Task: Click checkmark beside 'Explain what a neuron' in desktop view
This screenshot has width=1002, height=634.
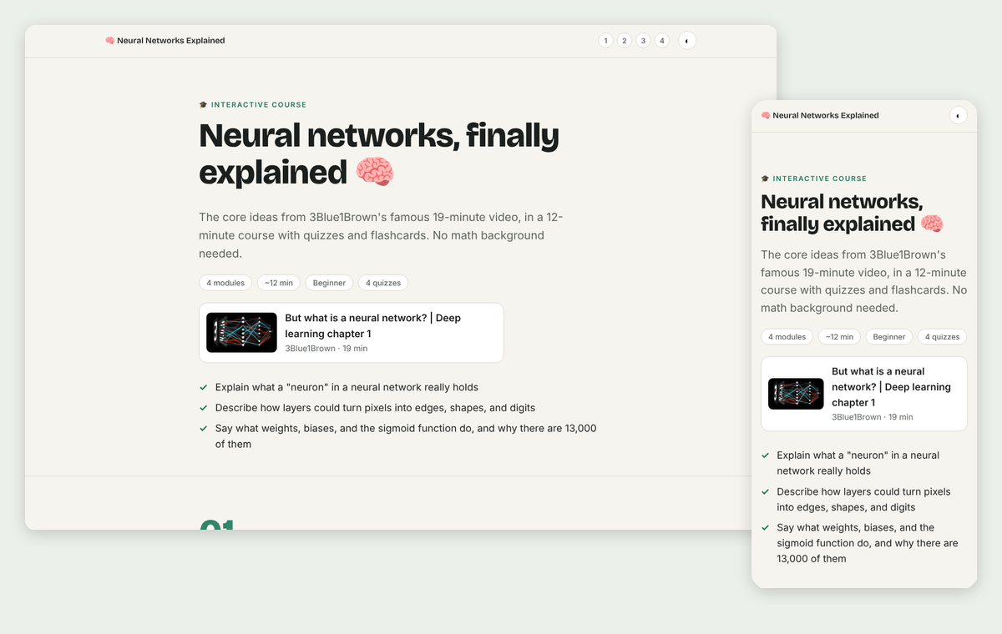Action: (204, 387)
